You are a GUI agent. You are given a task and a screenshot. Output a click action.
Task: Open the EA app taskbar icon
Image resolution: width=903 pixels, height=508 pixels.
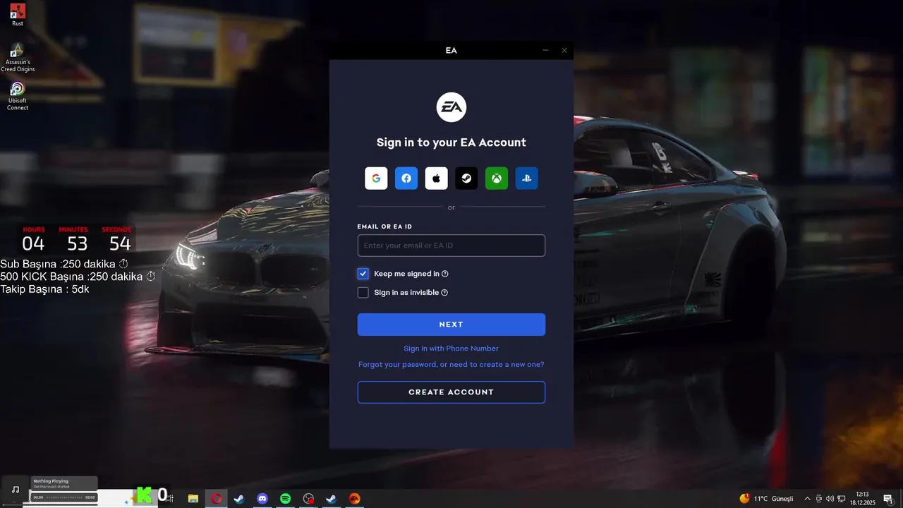[355, 499]
